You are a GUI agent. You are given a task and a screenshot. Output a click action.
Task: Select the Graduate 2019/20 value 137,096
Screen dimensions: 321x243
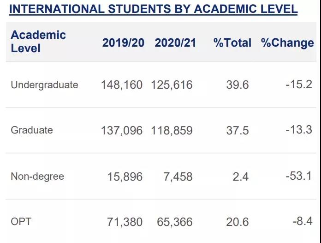tap(122, 131)
